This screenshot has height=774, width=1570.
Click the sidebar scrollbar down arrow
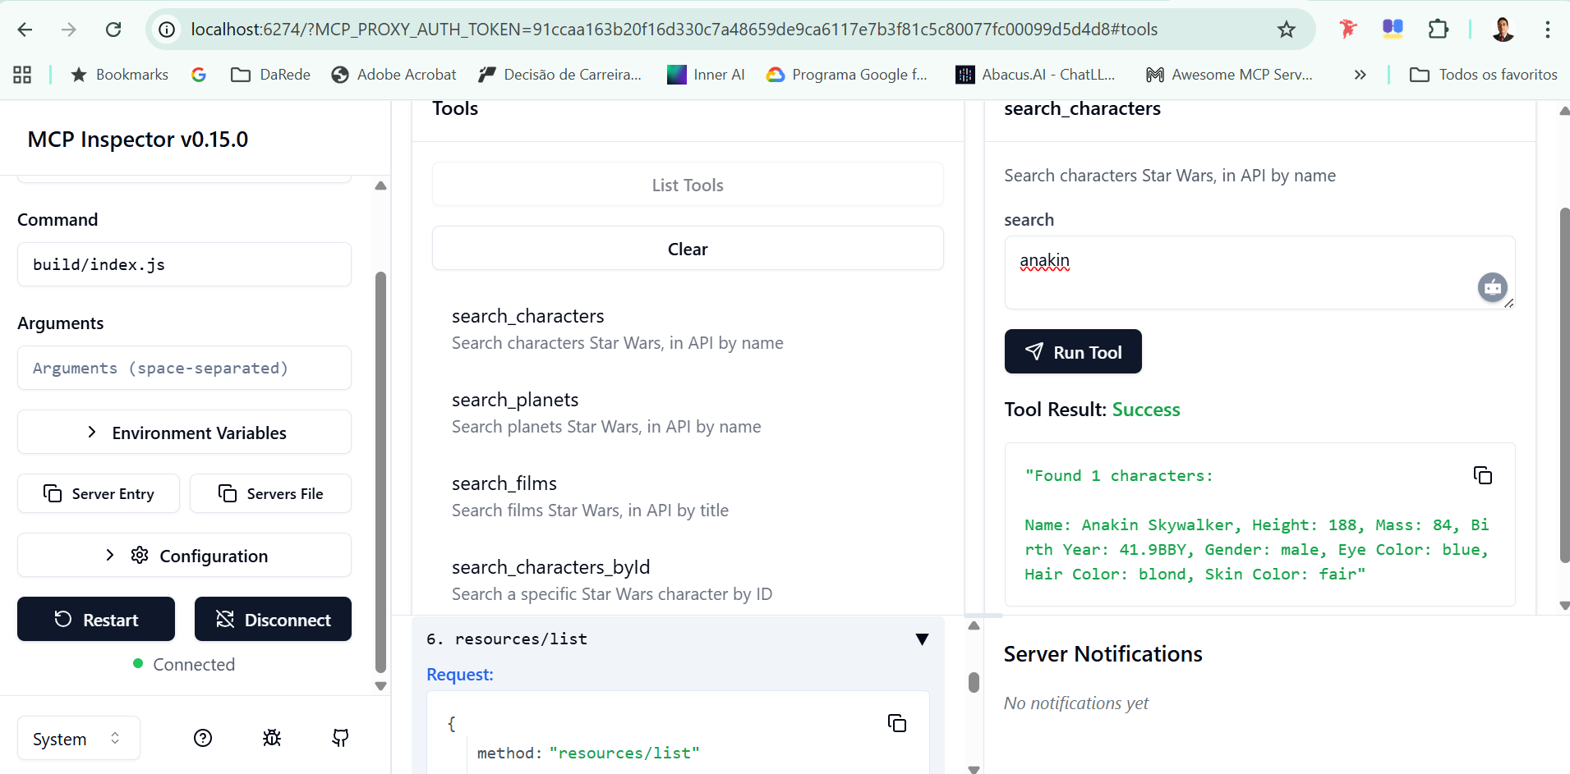click(380, 686)
